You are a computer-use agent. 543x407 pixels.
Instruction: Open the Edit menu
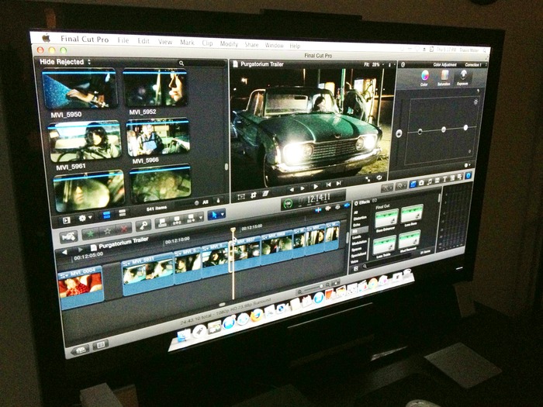click(144, 41)
